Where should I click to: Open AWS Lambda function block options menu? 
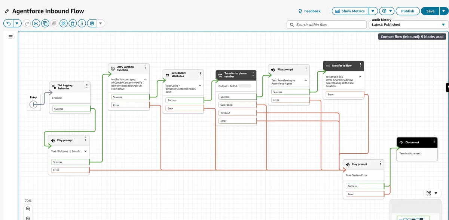[x=146, y=68]
